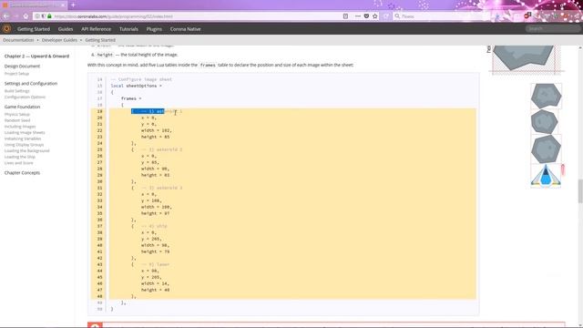The width and height of the screenshot is (583, 328).
Task: Click the large asteroid image at top right
Action: tap(523, 57)
